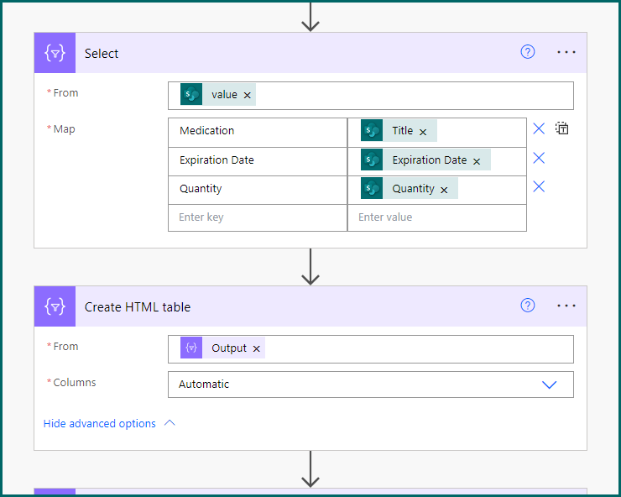Viewport: 621px width, 497px height.
Task: Click the Create HTML table action icon
Action: click(x=55, y=306)
